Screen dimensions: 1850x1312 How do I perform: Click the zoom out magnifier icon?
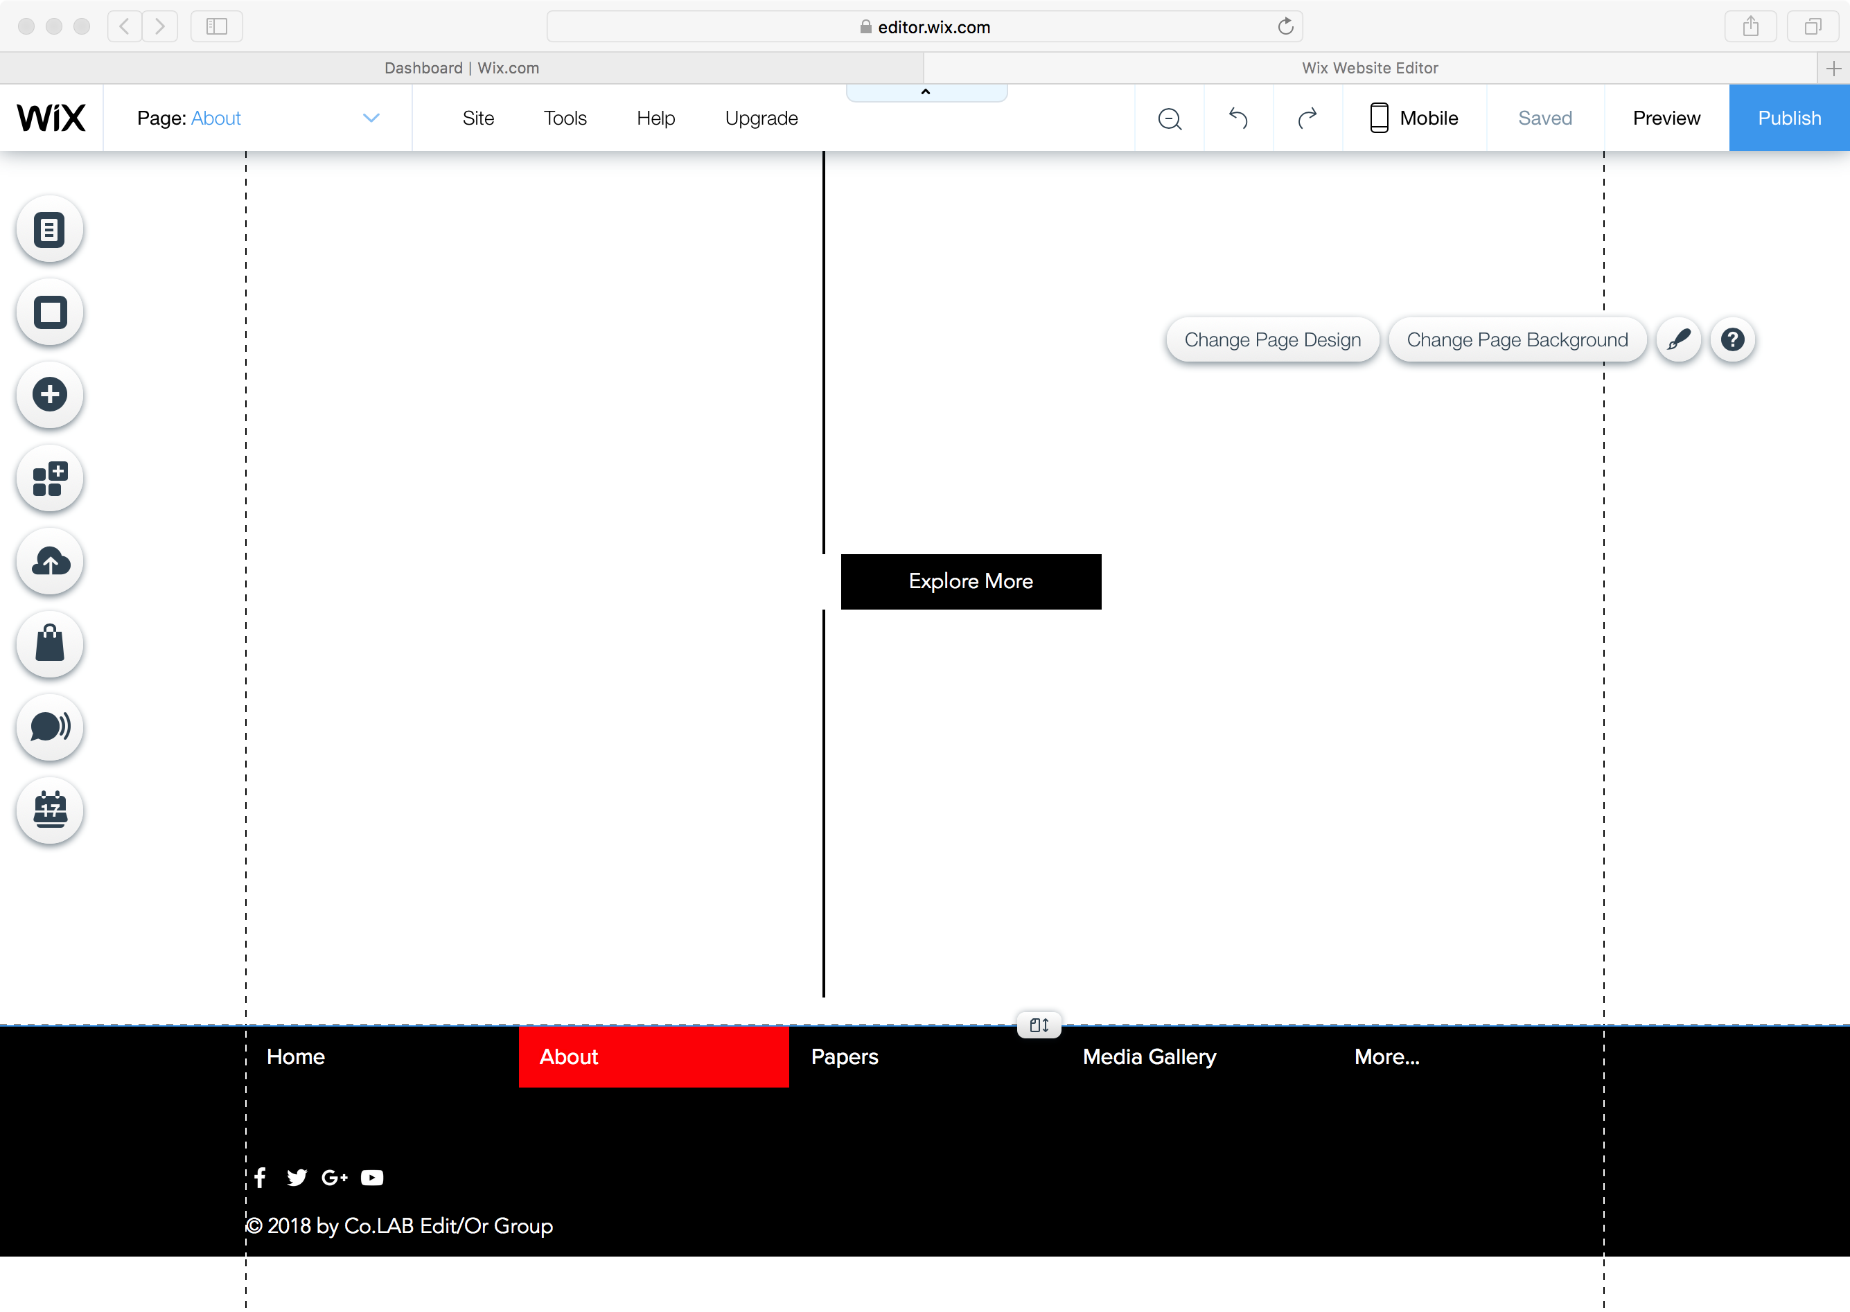click(1169, 118)
